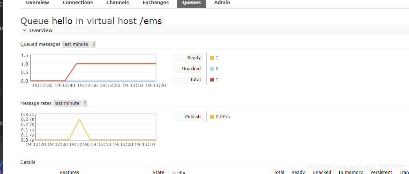Click the Unacked legend label
Viewport: 409px width, 174px height.
(x=188, y=69)
